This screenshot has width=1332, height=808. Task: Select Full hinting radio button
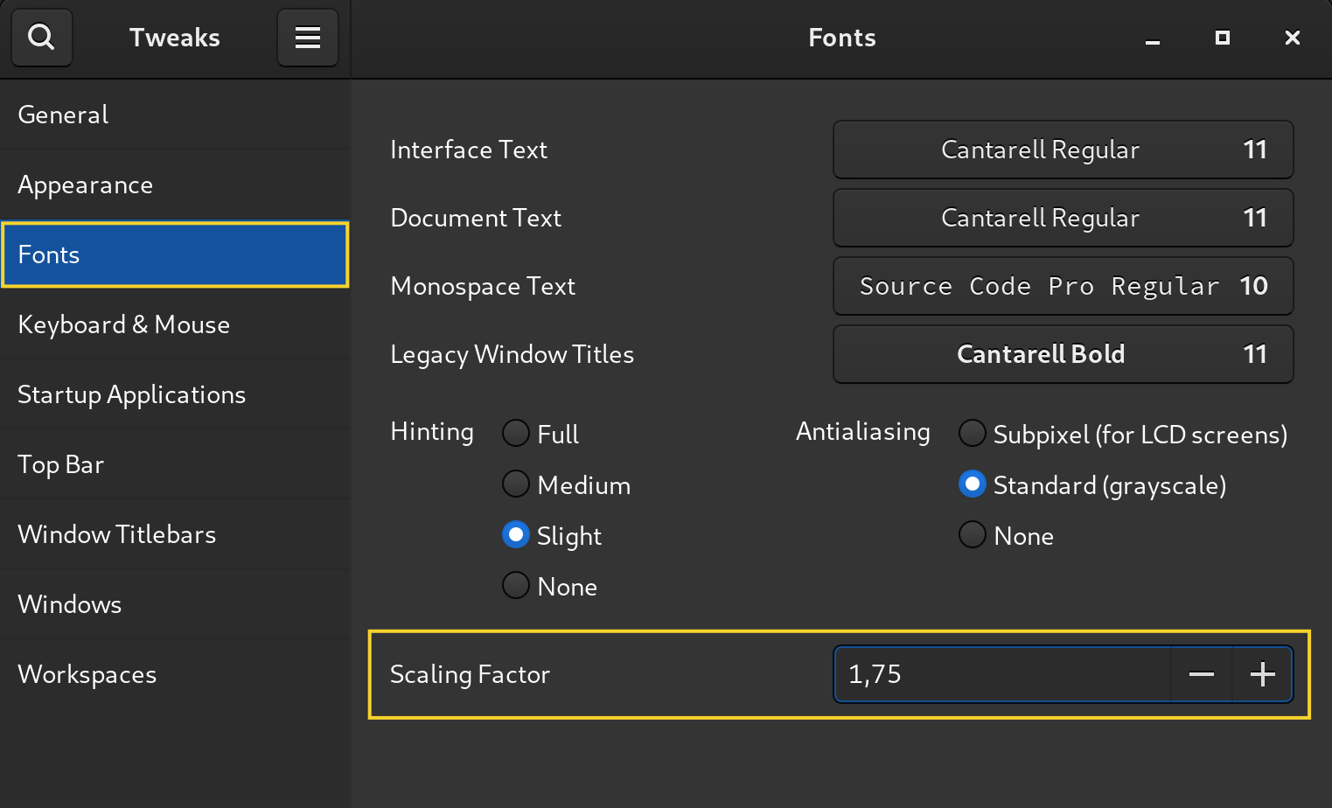(516, 434)
